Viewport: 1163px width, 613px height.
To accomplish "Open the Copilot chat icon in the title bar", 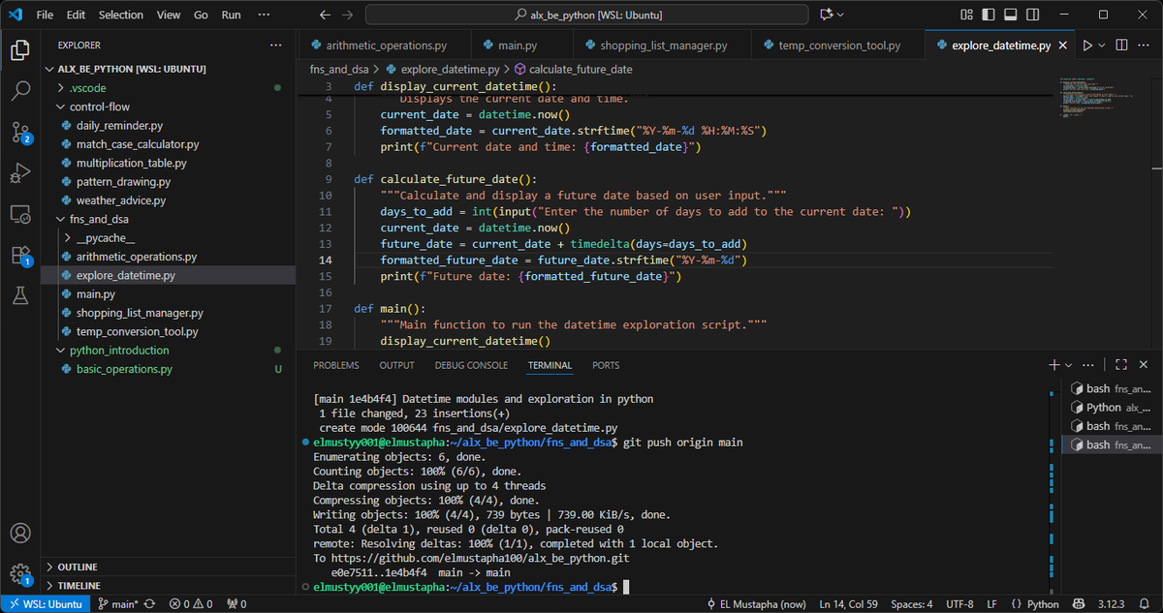I will click(827, 15).
